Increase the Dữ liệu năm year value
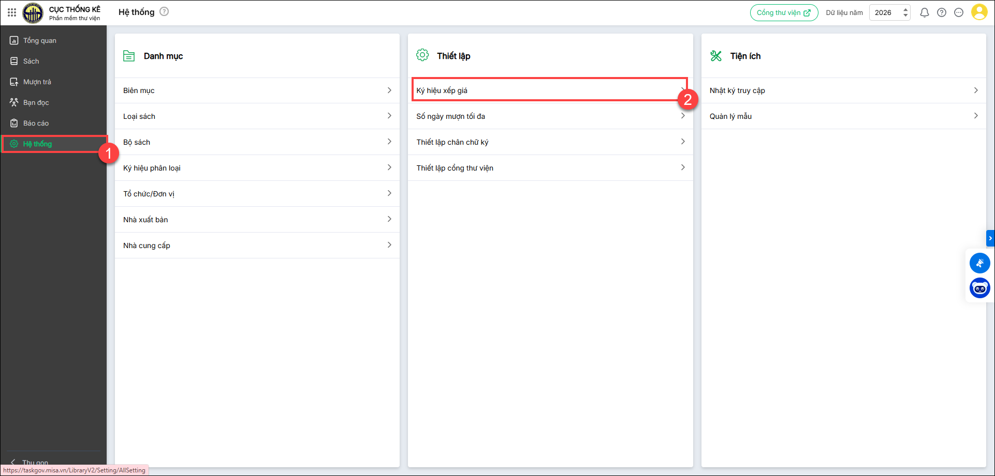 [x=905, y=9]
